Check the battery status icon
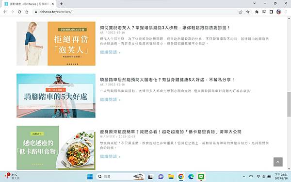The width and height of the screenshot is (291, 182). 269,177
